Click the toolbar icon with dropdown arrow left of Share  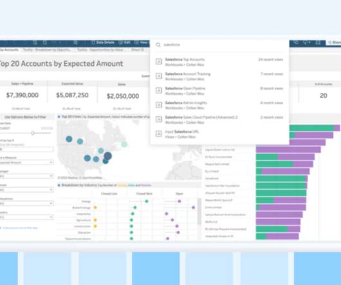[306, 43]
